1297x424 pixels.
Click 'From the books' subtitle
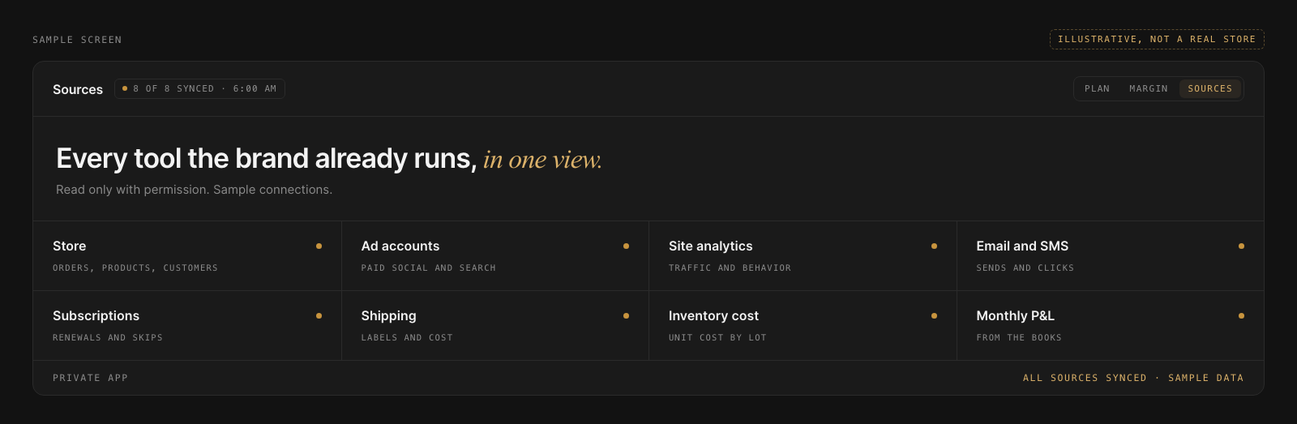[x=1019, y=337]
